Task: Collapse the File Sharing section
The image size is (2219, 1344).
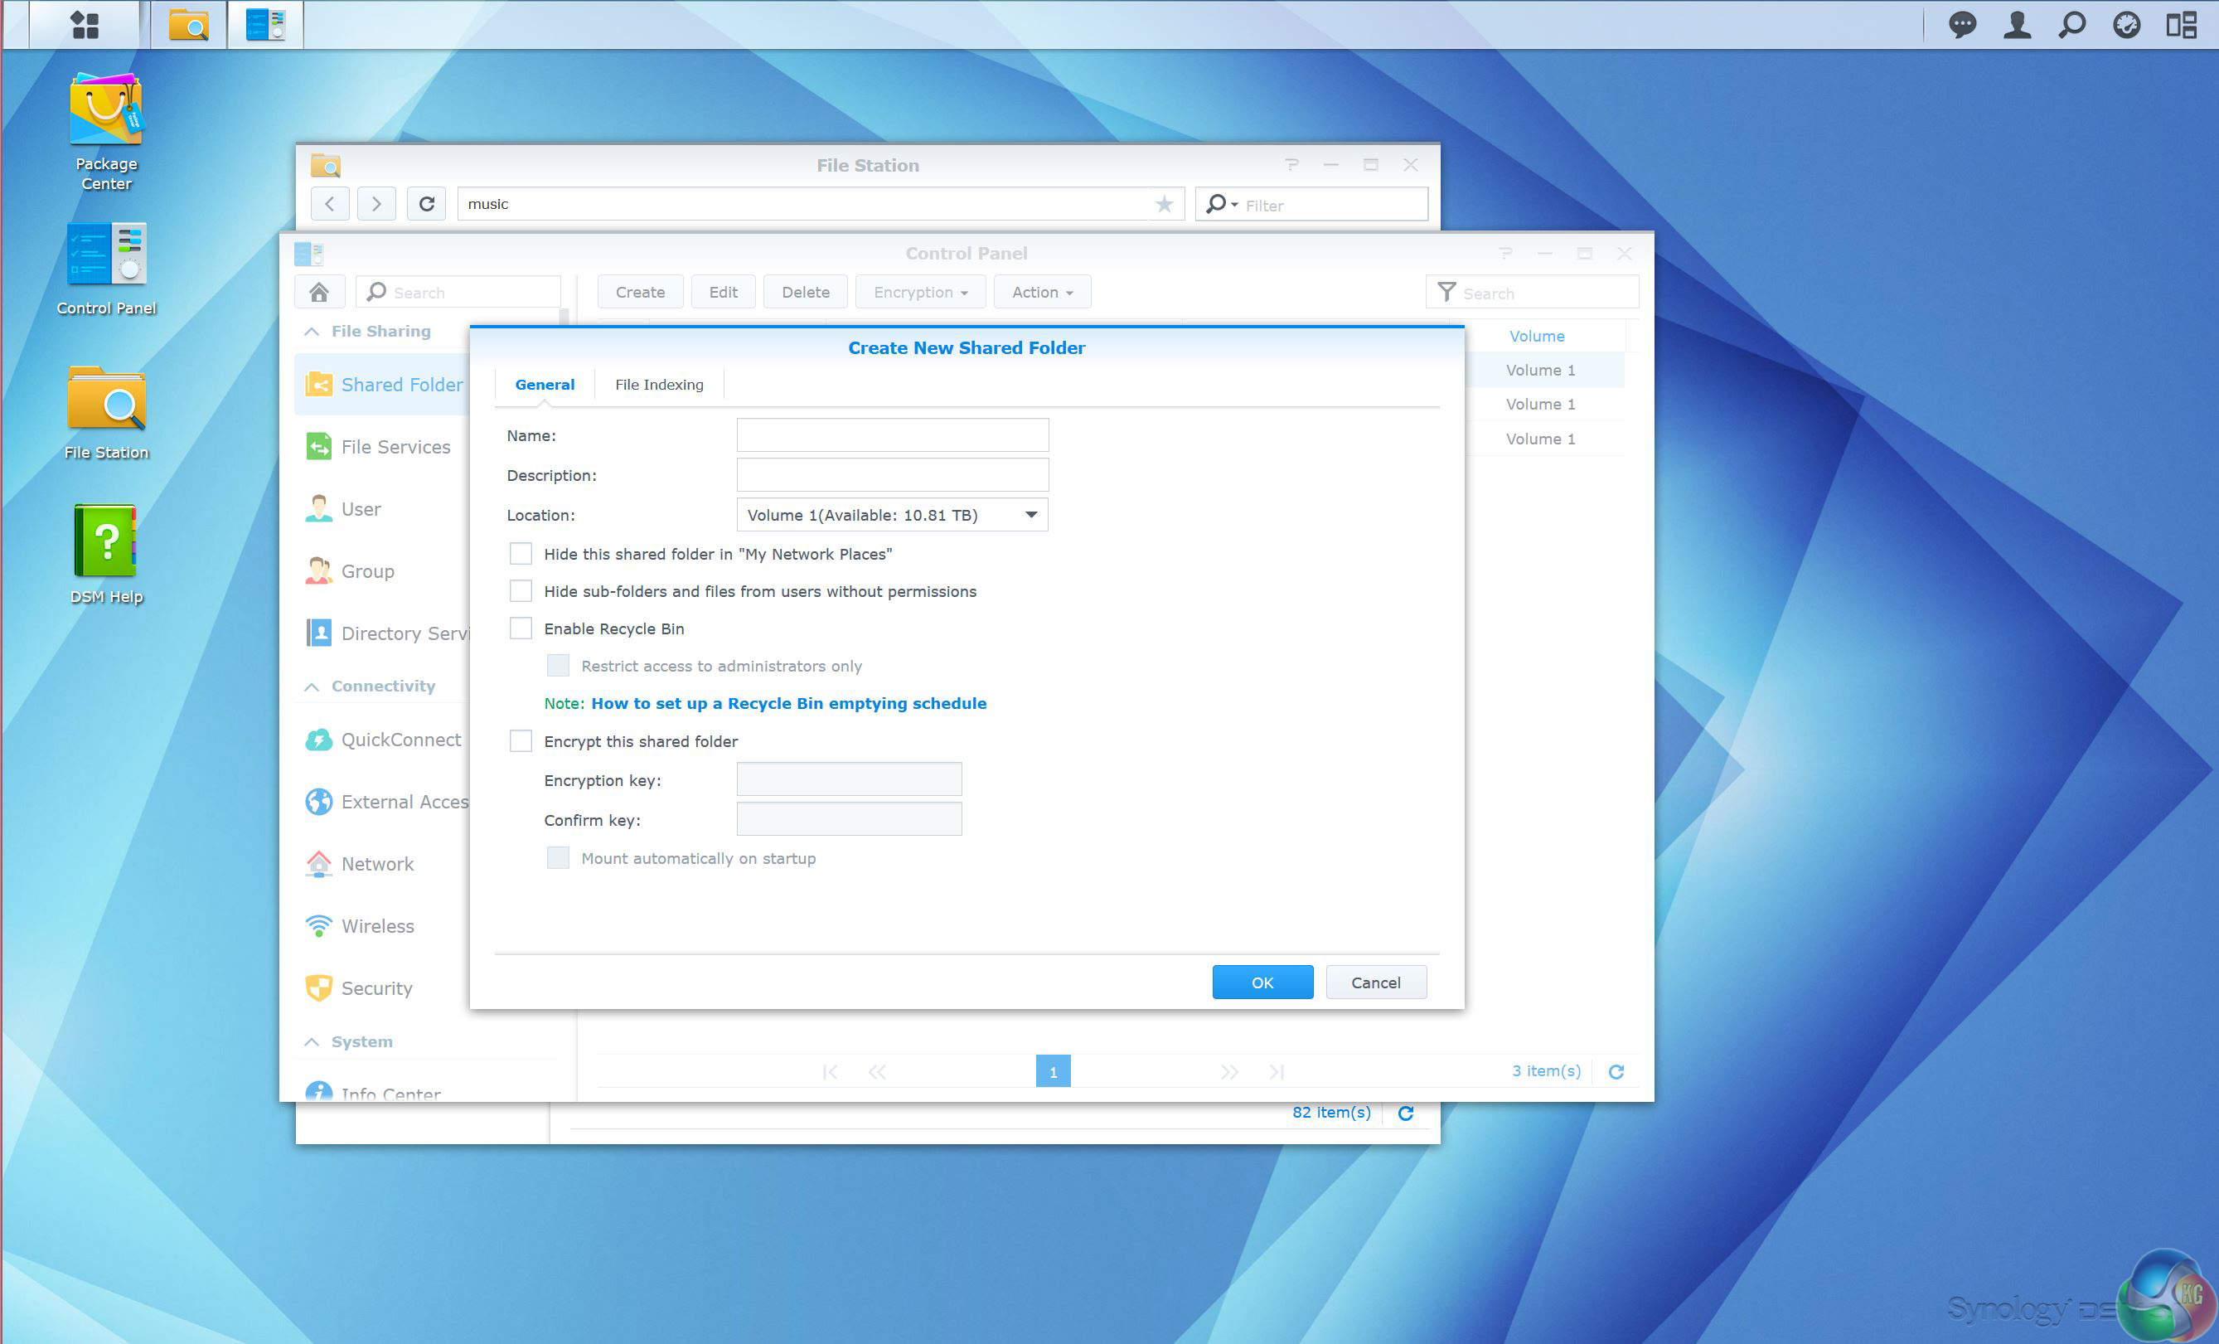Action: pyautogui.click(x=312, y=332)
